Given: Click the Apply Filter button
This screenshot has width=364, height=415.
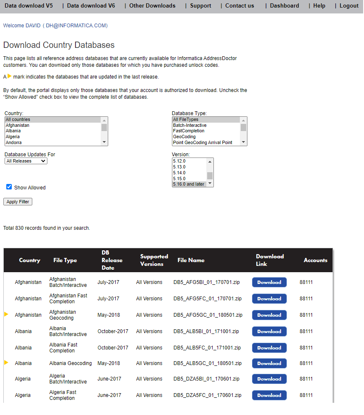Looking at the screenshot, I should (17, 202).
